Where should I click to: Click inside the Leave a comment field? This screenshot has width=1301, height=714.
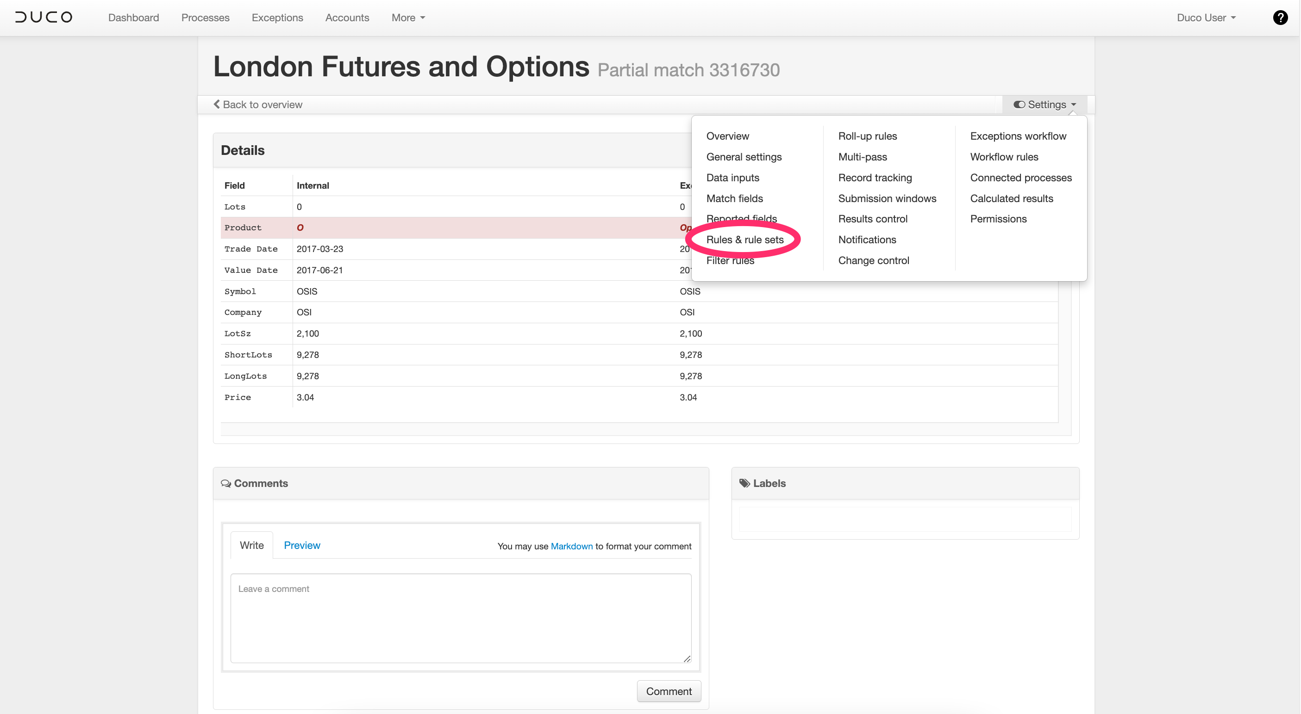(461, 618)
